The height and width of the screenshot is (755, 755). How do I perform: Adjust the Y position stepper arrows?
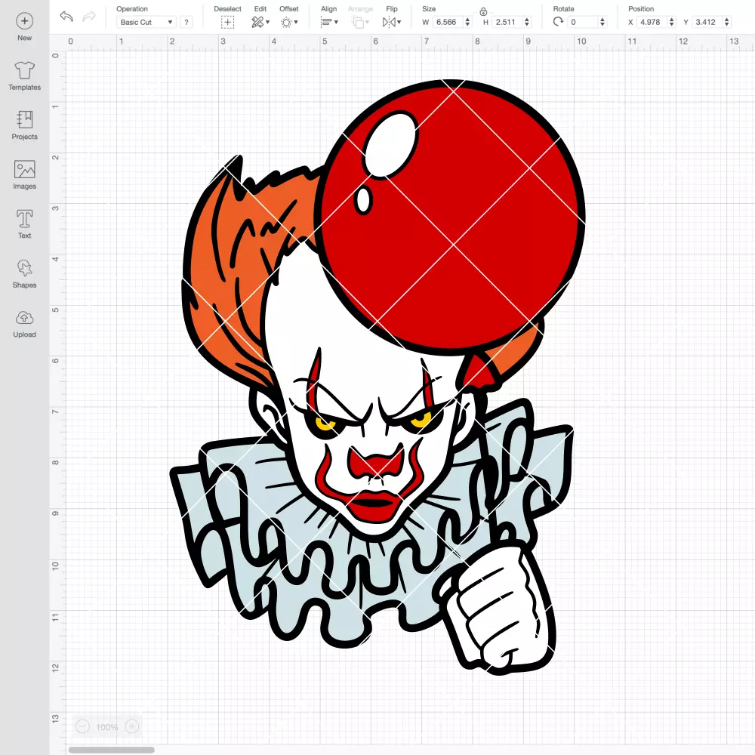click(727, 22)
